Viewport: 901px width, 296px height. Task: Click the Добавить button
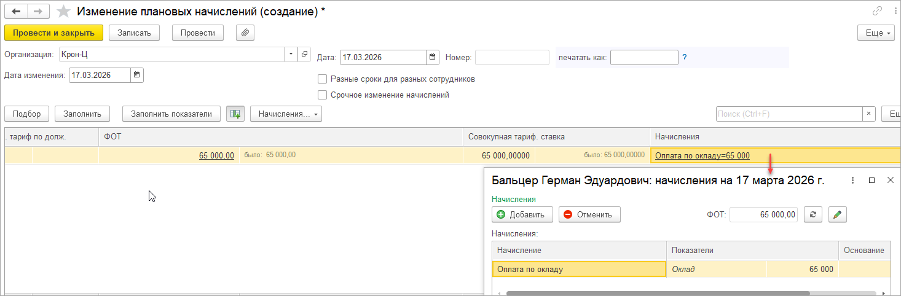(x=522, y=214)
